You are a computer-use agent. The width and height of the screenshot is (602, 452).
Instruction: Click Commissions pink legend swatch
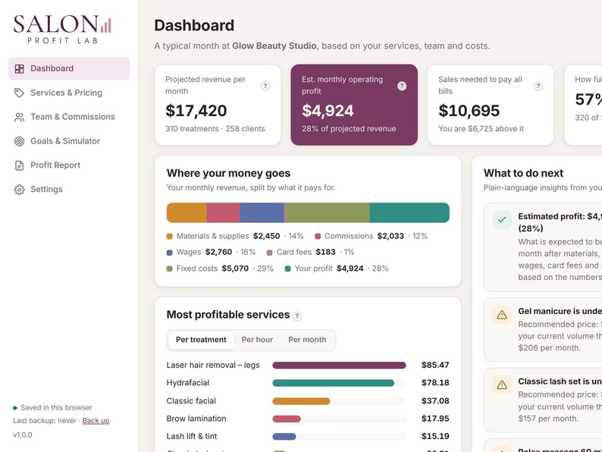(x=318, y=236)
